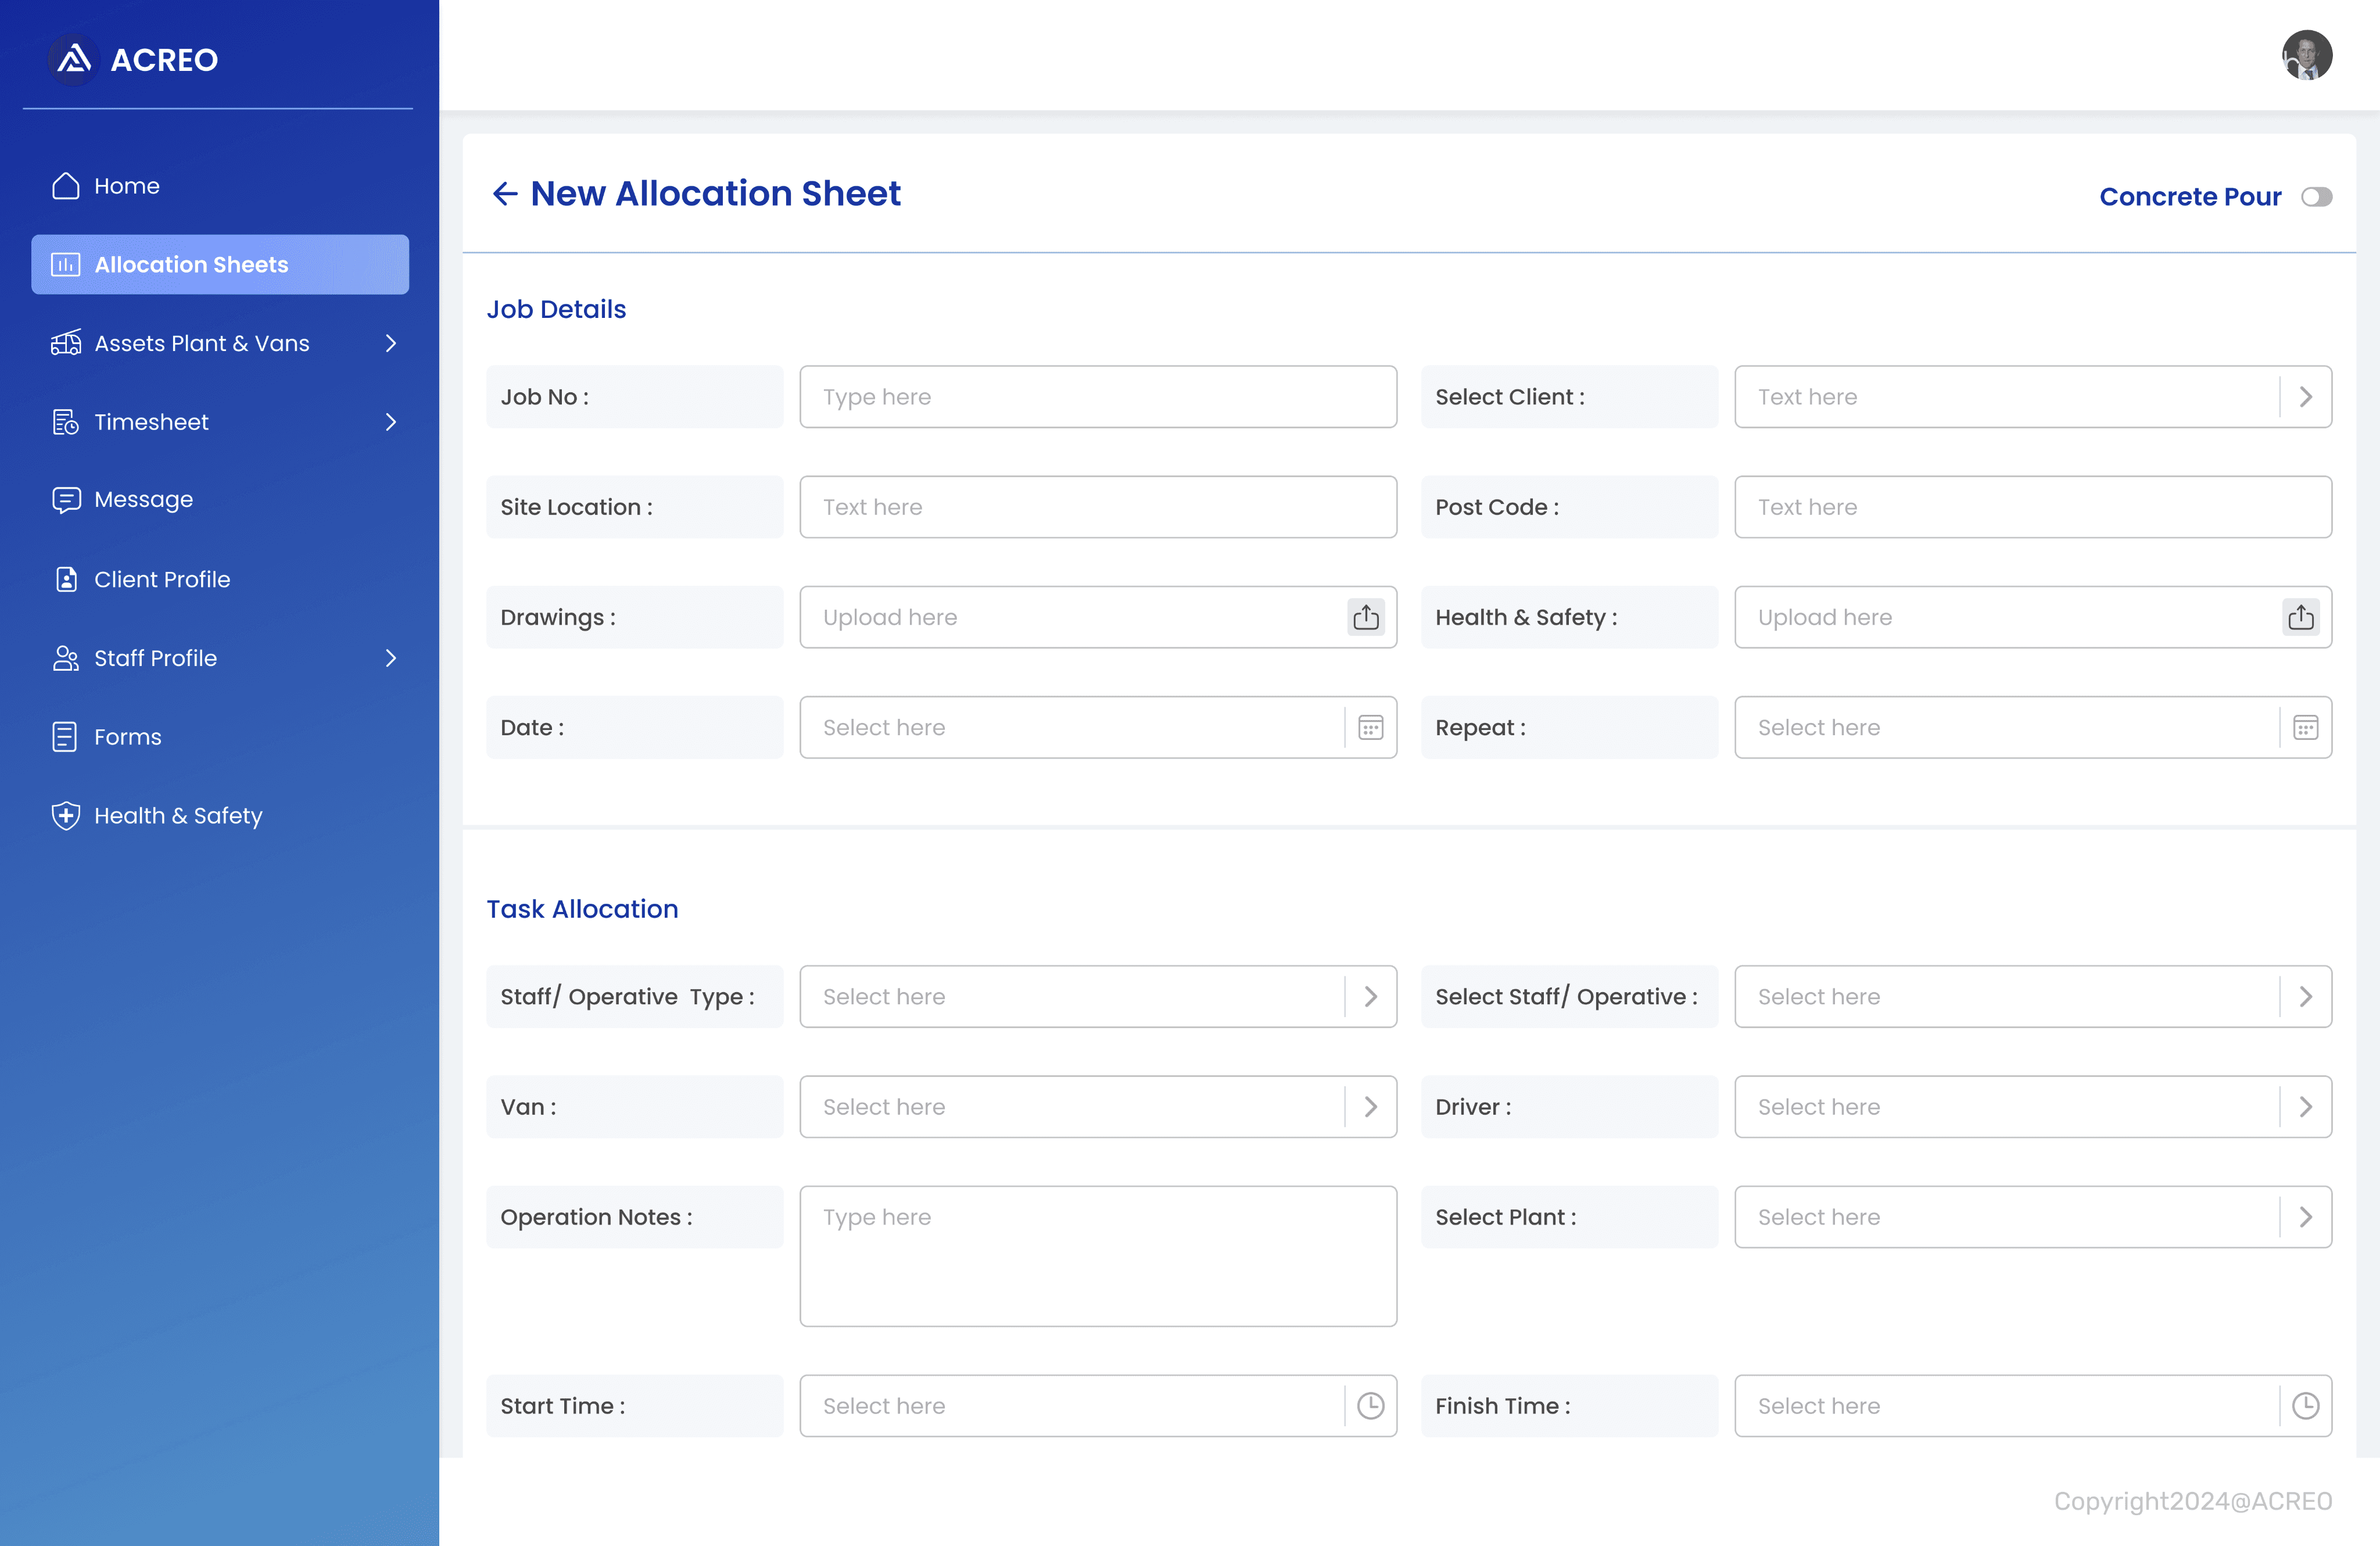Click the back arrow beside New Allocation Sheet
The width and height of the screenshot is (2380, 1546).
pos(505,194)
